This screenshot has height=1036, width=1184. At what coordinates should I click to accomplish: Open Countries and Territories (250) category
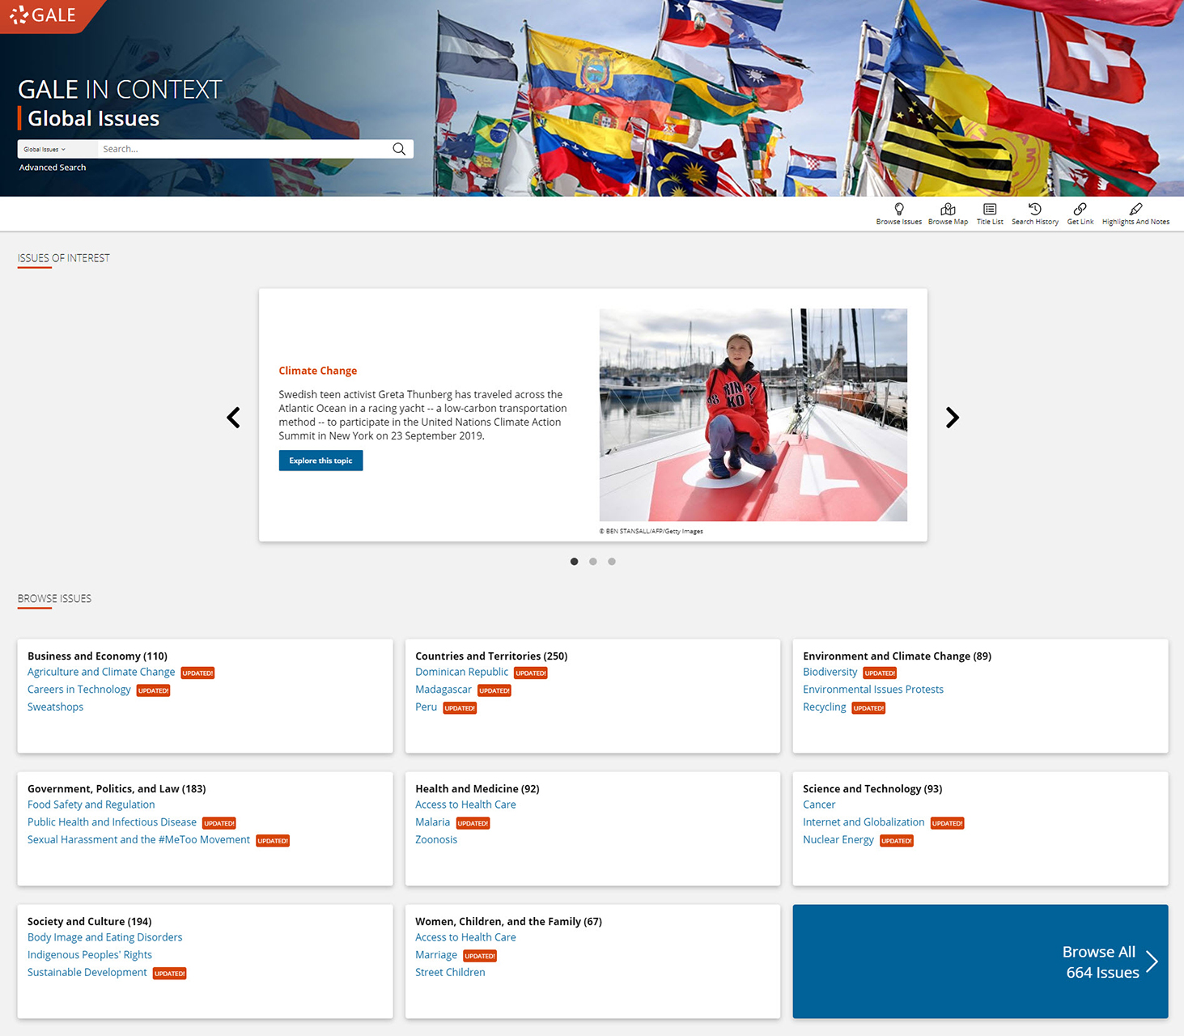pos(491,656)
